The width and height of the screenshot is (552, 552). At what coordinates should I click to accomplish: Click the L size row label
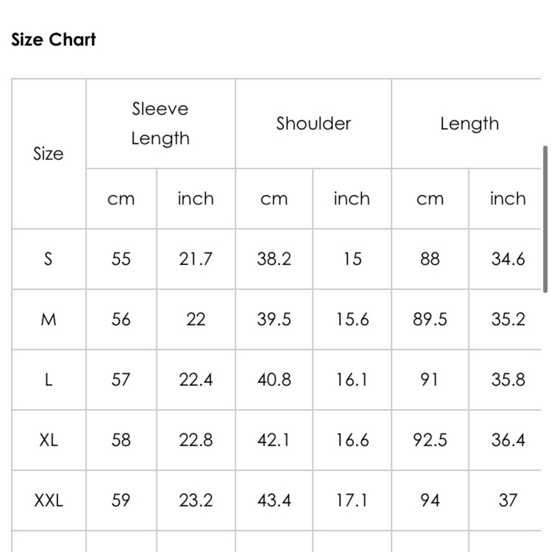(49, 380)
